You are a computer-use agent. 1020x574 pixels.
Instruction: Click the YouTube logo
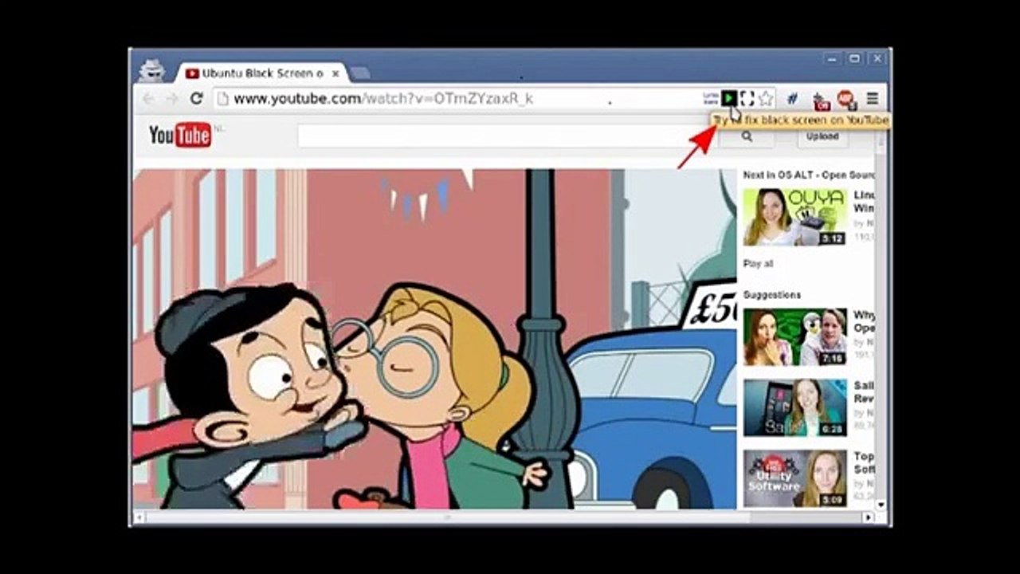point(180,136)
